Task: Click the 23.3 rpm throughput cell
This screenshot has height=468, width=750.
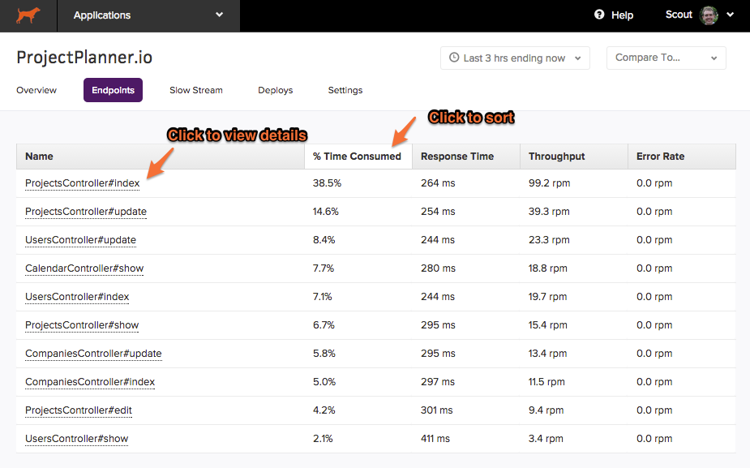Action: click(549, 240)
